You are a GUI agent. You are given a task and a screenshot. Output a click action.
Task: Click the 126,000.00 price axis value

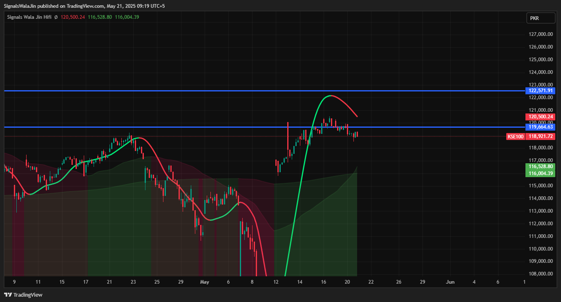(x=541, y=47)
